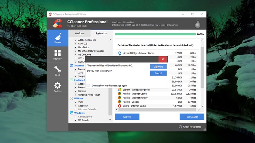Click the horizontal scroll right arrow in results
Viewport: 255px width, 143px height.
199,110
